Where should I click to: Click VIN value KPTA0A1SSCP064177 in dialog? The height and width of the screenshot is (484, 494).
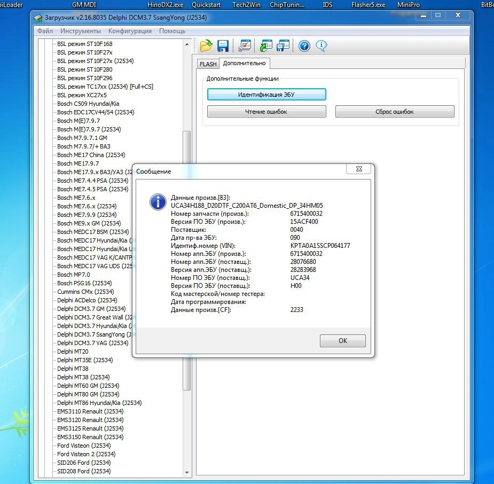[320, 245]
